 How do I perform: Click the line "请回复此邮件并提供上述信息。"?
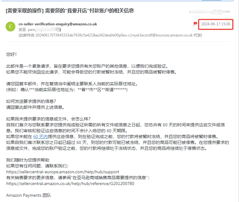tap(35, 107)
